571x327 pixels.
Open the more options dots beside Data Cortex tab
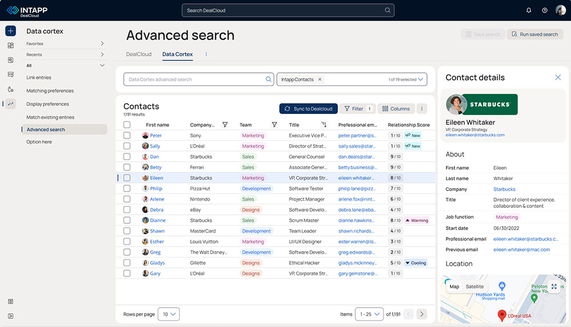tap(206, 54)
